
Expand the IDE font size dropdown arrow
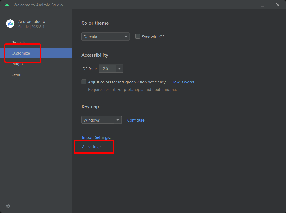pyautogui.click(x=119, y=69)
